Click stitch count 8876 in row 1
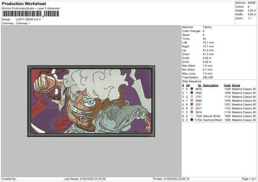Viewport: 258px width, 182px height. 198,89
